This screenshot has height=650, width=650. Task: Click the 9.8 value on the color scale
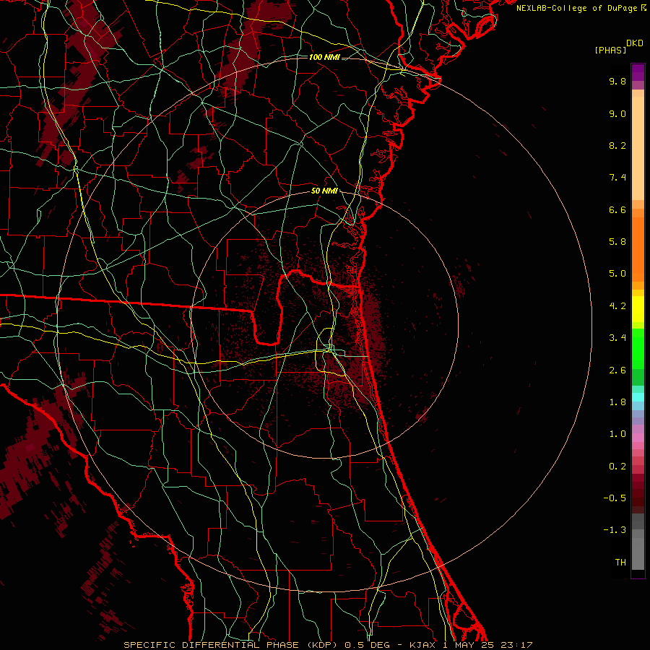coord(617,81)
